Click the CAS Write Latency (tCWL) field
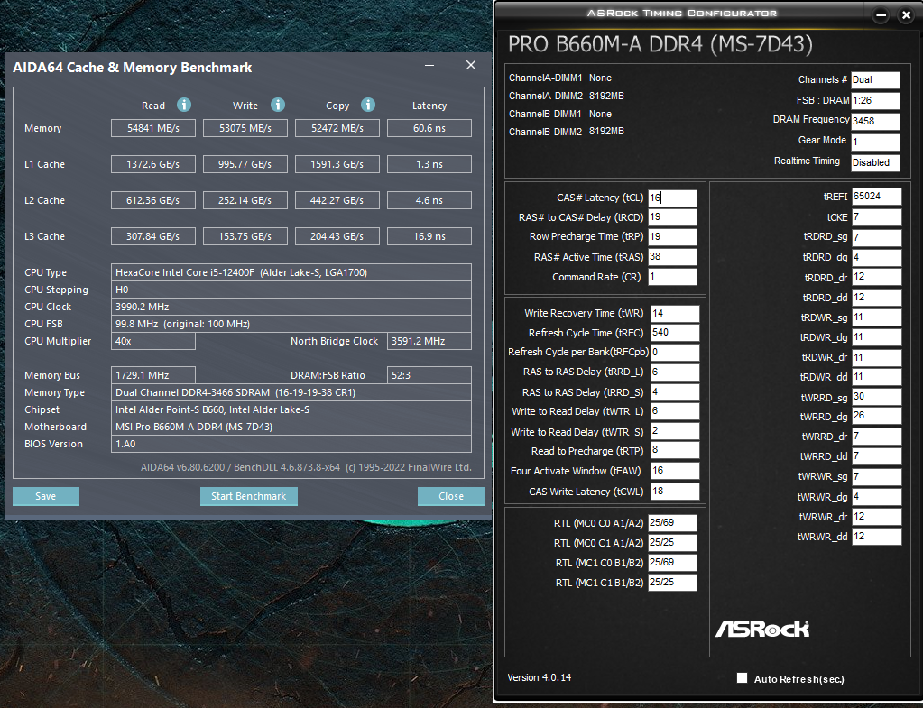 (x=675, y=491)
